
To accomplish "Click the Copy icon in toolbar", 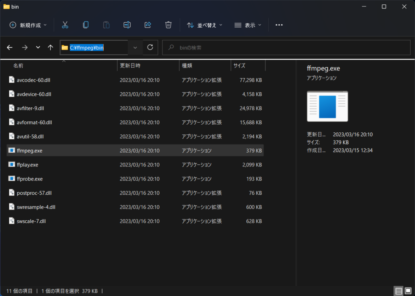I will tap(86, 25).
